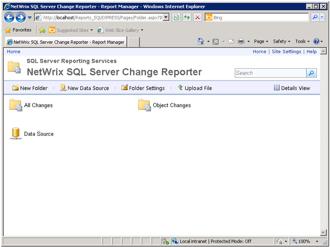
Task: Click the Data Source database icon
Action: coord(16,133)
